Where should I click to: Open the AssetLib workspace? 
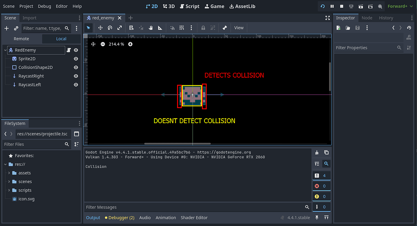point(242,6)
